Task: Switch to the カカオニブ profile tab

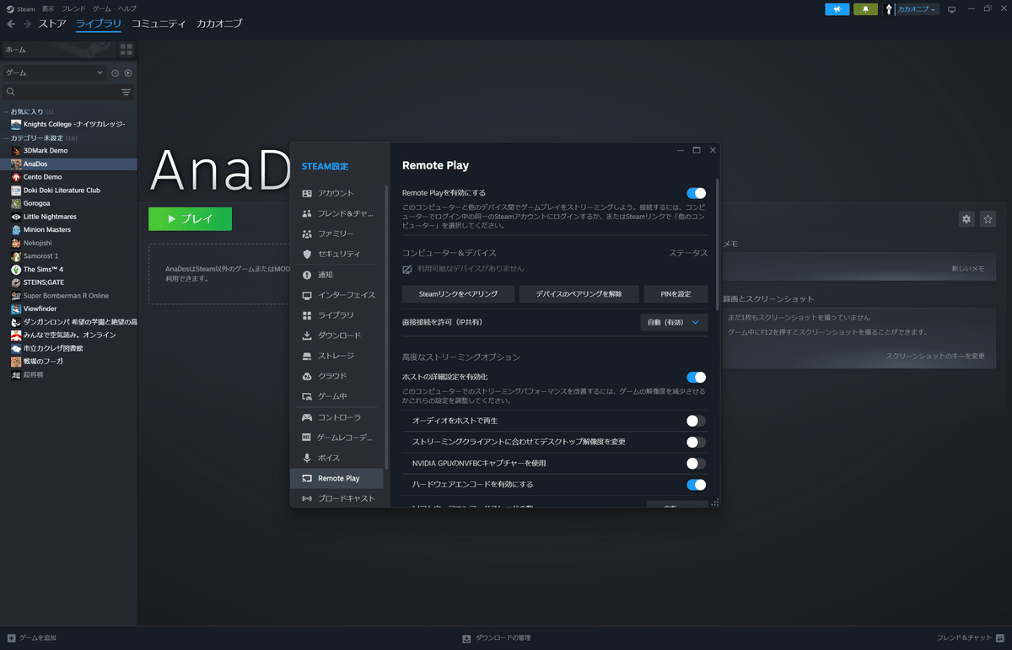Action: [219, 24]
